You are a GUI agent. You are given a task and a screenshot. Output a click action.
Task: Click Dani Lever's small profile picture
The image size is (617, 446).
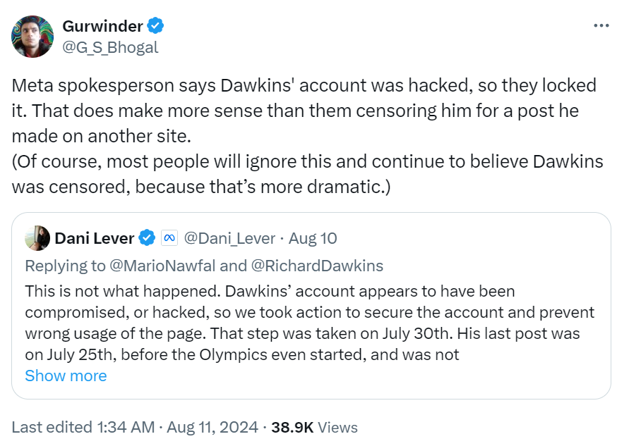(x=37, y=238)
